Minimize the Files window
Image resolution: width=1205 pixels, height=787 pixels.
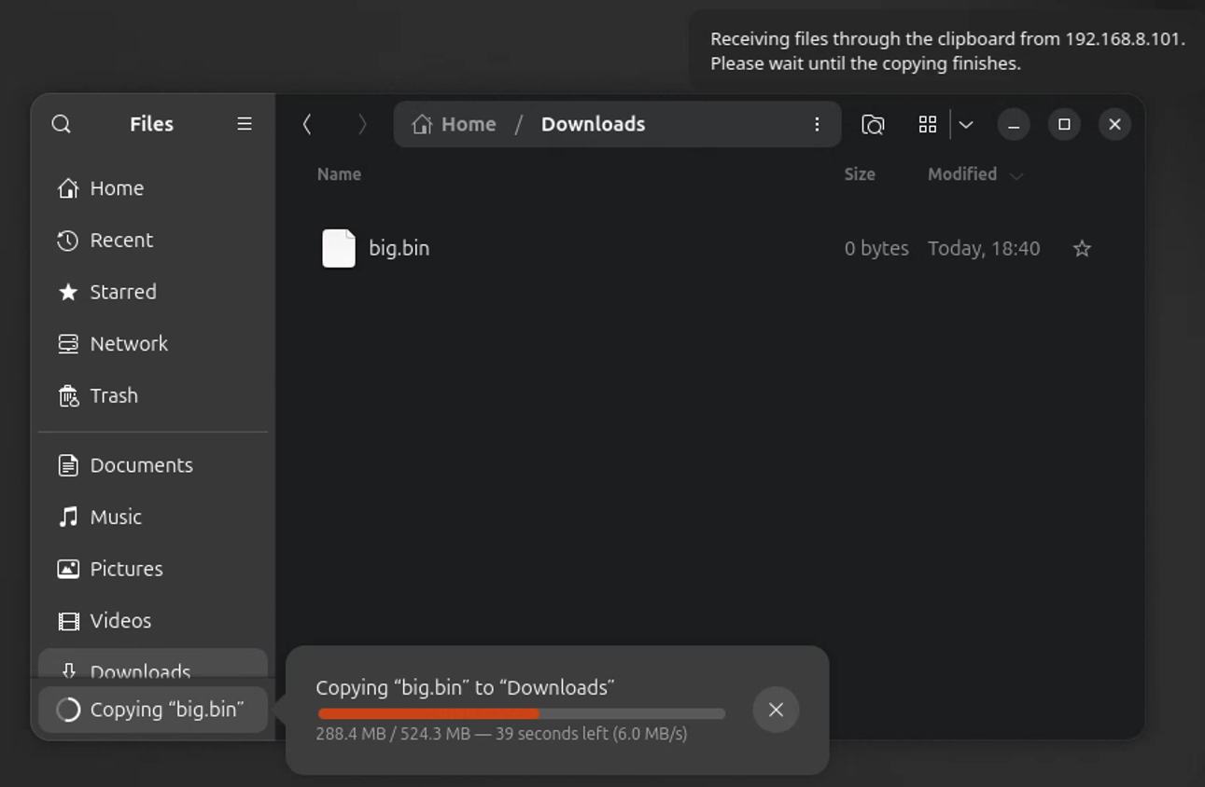1014,124
